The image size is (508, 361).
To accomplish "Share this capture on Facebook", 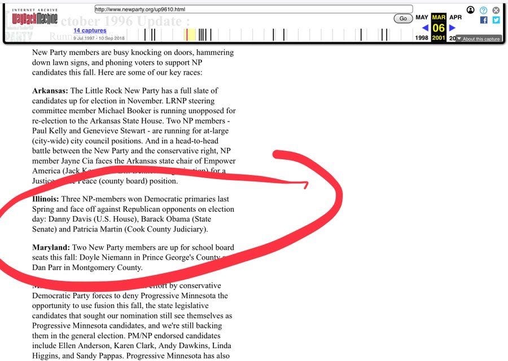I will click(x=484, y=20).
